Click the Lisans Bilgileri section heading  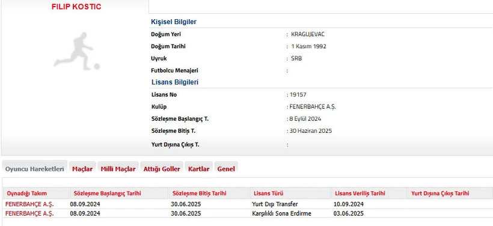(x=175, y=82)
